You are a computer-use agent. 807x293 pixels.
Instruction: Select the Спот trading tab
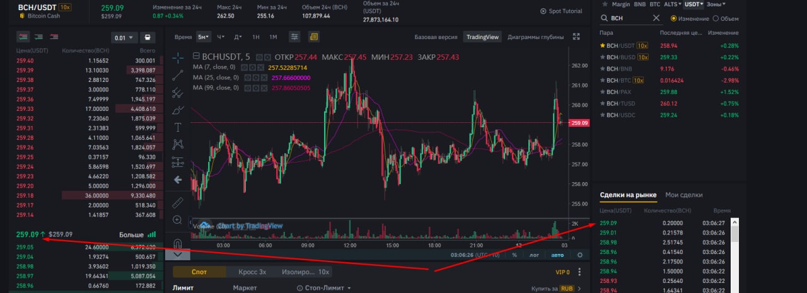tap(199, 272)
